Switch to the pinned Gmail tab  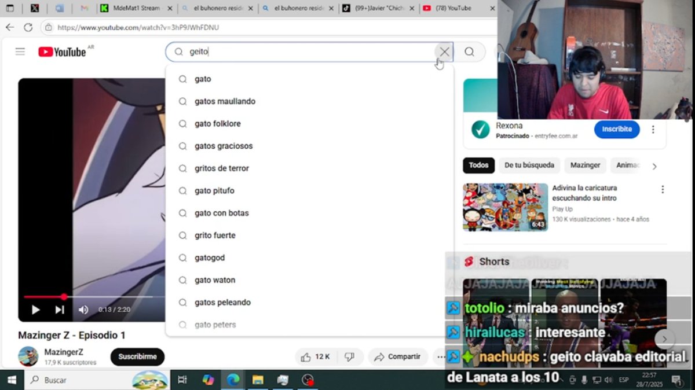coord(84,8)
